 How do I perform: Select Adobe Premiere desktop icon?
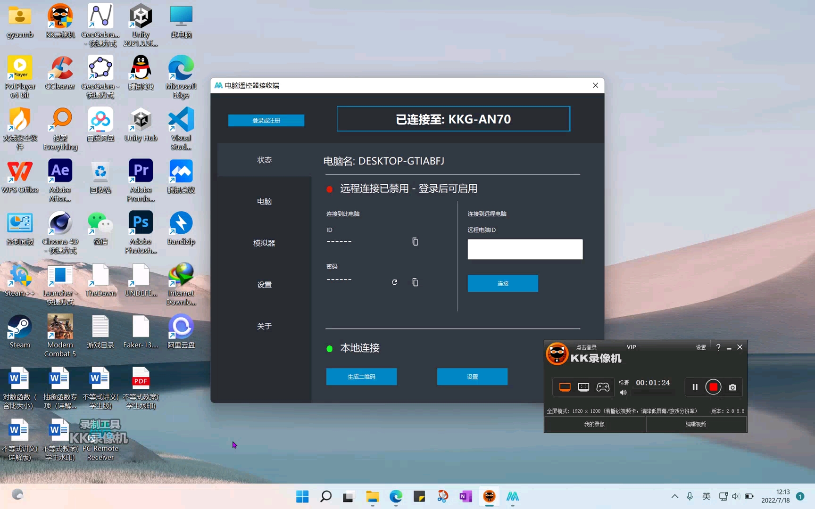[141, 181]
